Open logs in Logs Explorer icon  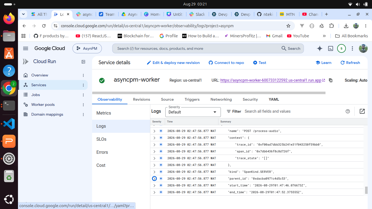click(x=362, y=111)
